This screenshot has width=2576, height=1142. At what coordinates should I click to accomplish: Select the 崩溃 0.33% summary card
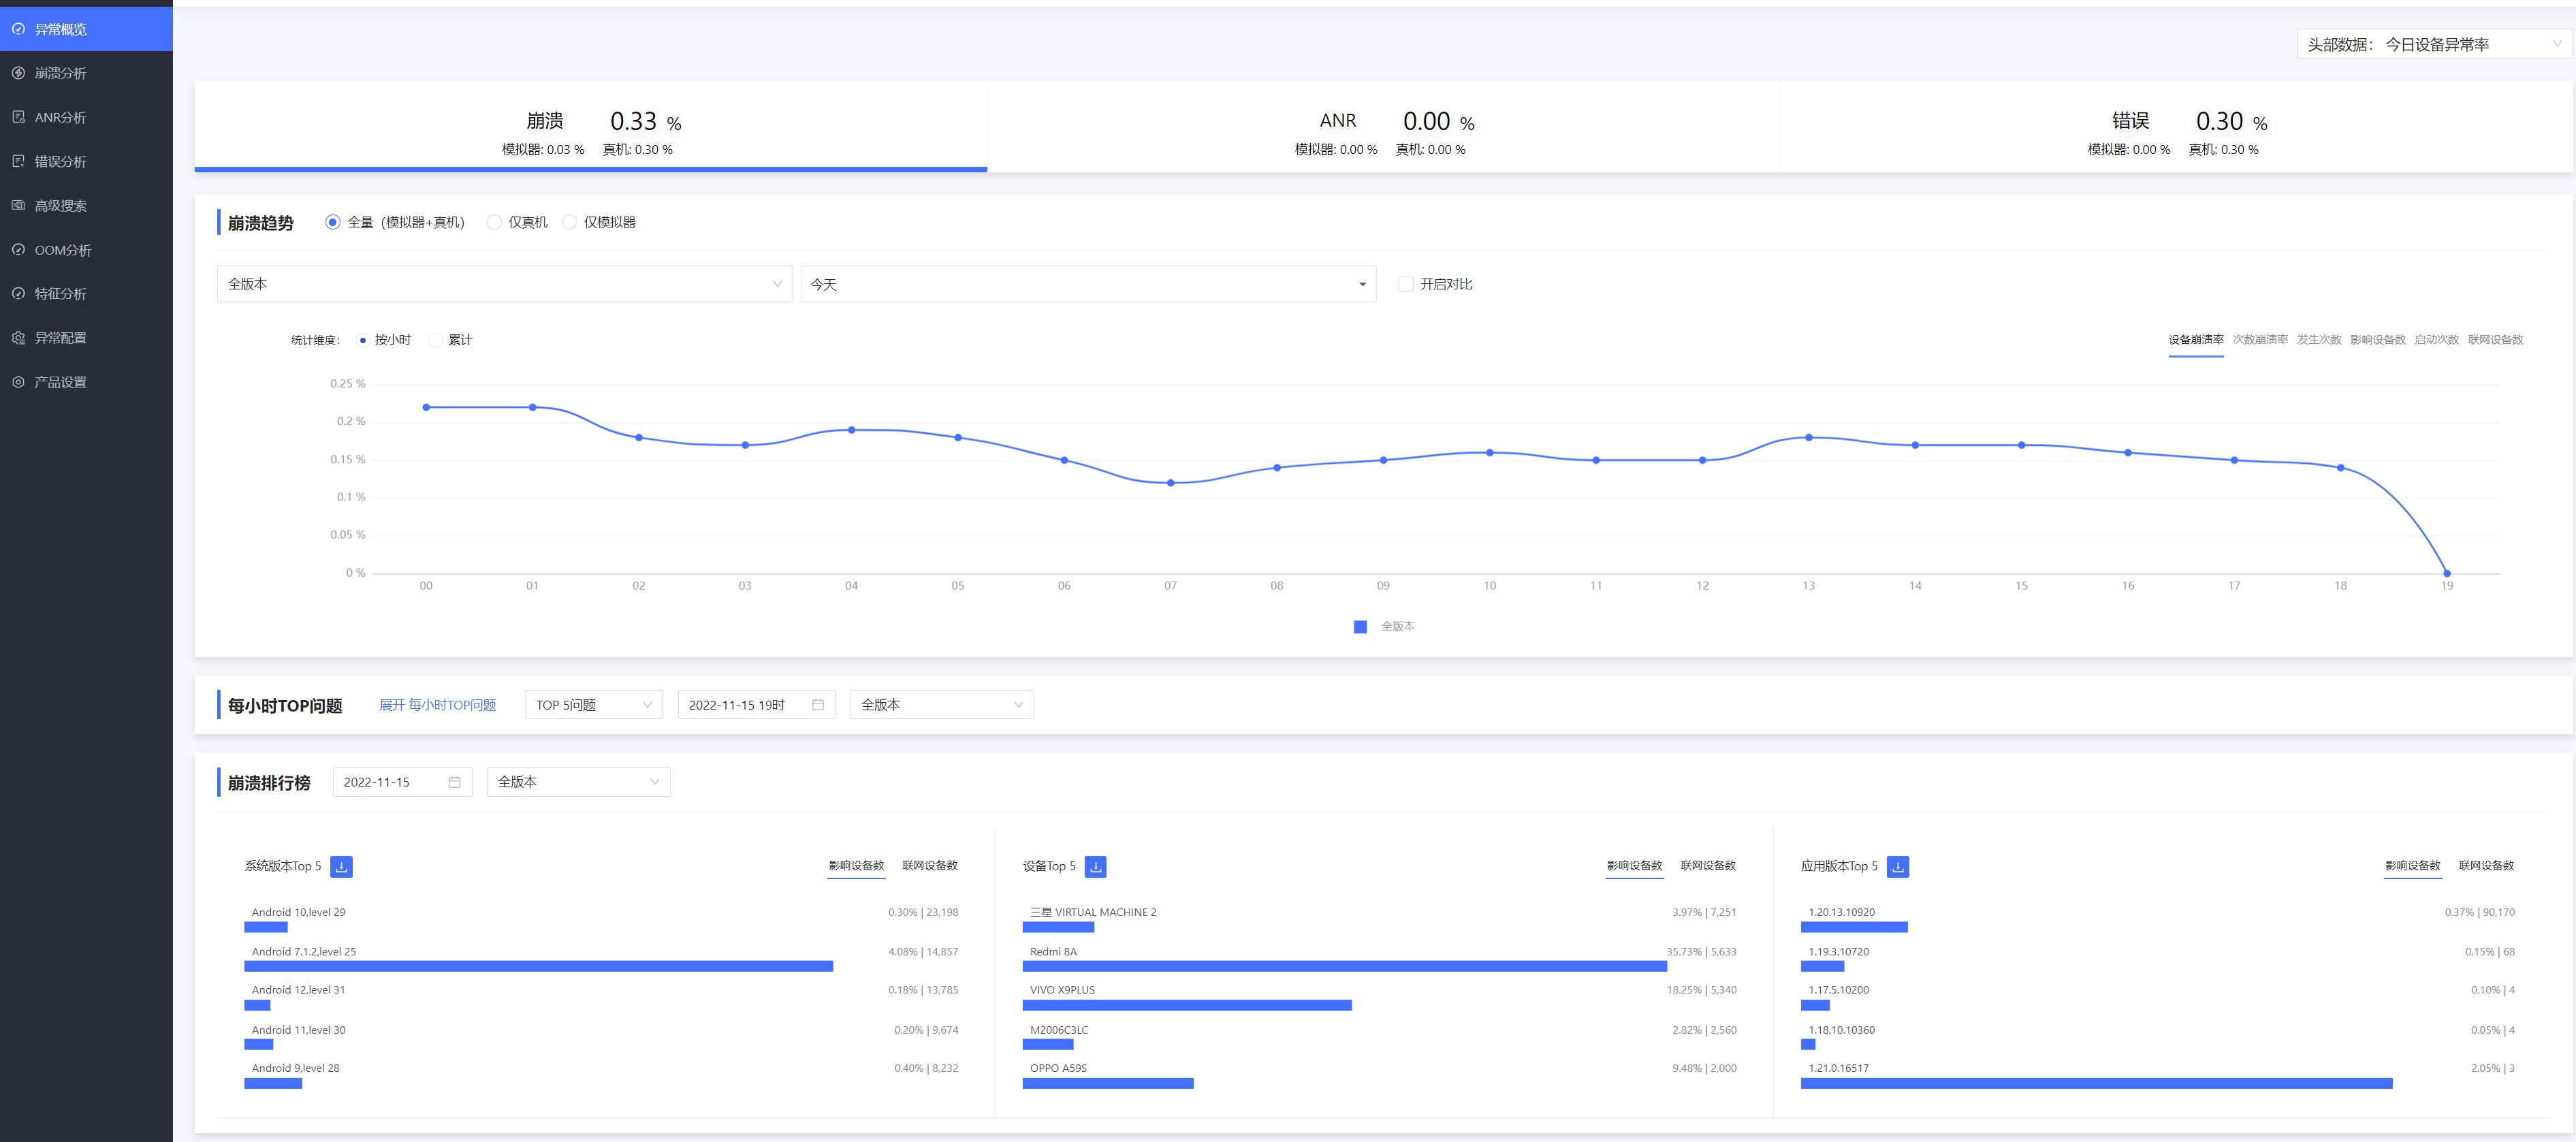coord(590,126)
